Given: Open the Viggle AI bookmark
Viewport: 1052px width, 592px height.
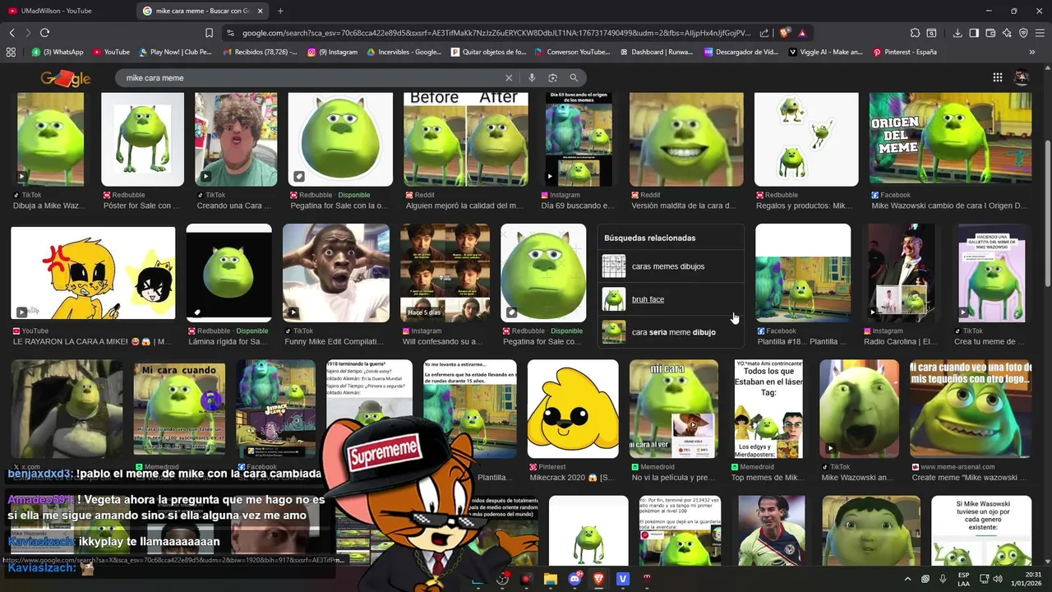Looking at the screenshot, I should [x=826, y=52].
